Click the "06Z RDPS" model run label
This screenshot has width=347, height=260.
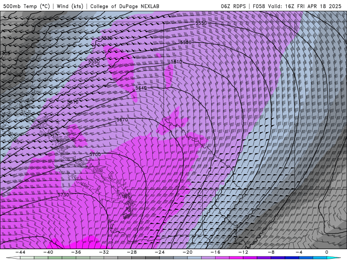(x=233, y=6)
